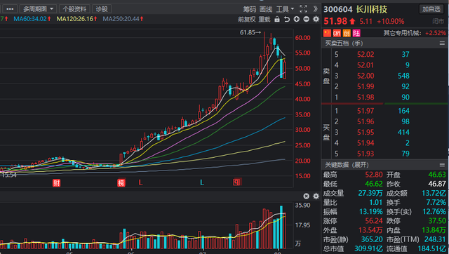The width and height of the screenshot is (449, 254).
Task: Click the undo arrow icon
Action: coord(287,20)
